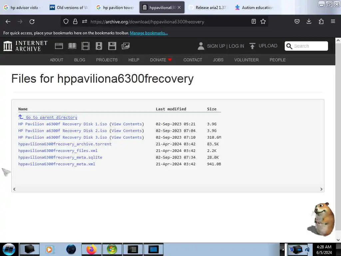Click Manage bookmarks link
The height and width of the screenshot is (256, 341).
click(149, 33)
